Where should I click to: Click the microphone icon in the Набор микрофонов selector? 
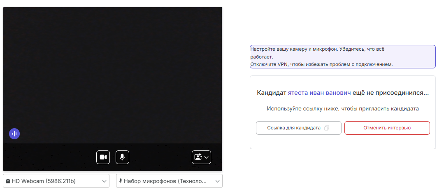click(121, 181)
